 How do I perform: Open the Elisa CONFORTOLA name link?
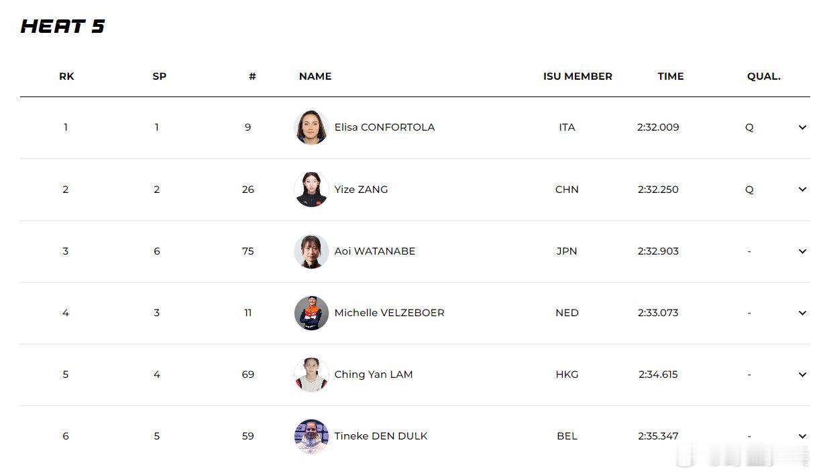pos(384,127)
